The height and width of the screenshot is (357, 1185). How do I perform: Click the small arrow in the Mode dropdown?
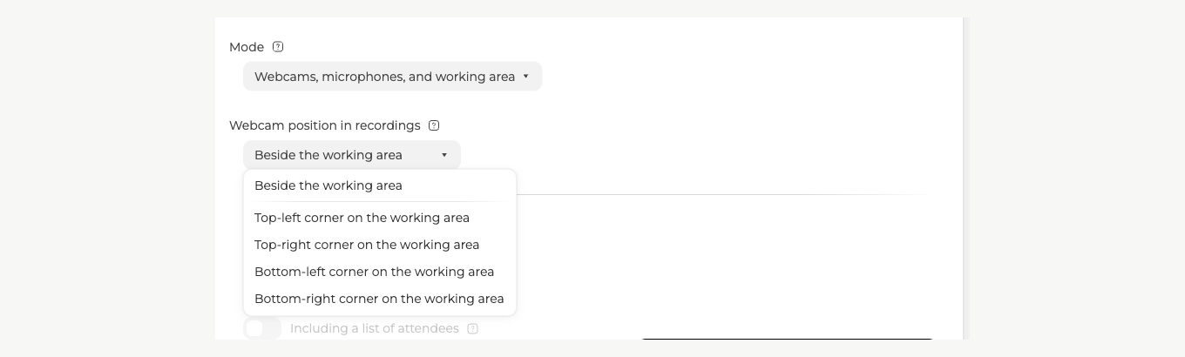(x=525, y=77)
